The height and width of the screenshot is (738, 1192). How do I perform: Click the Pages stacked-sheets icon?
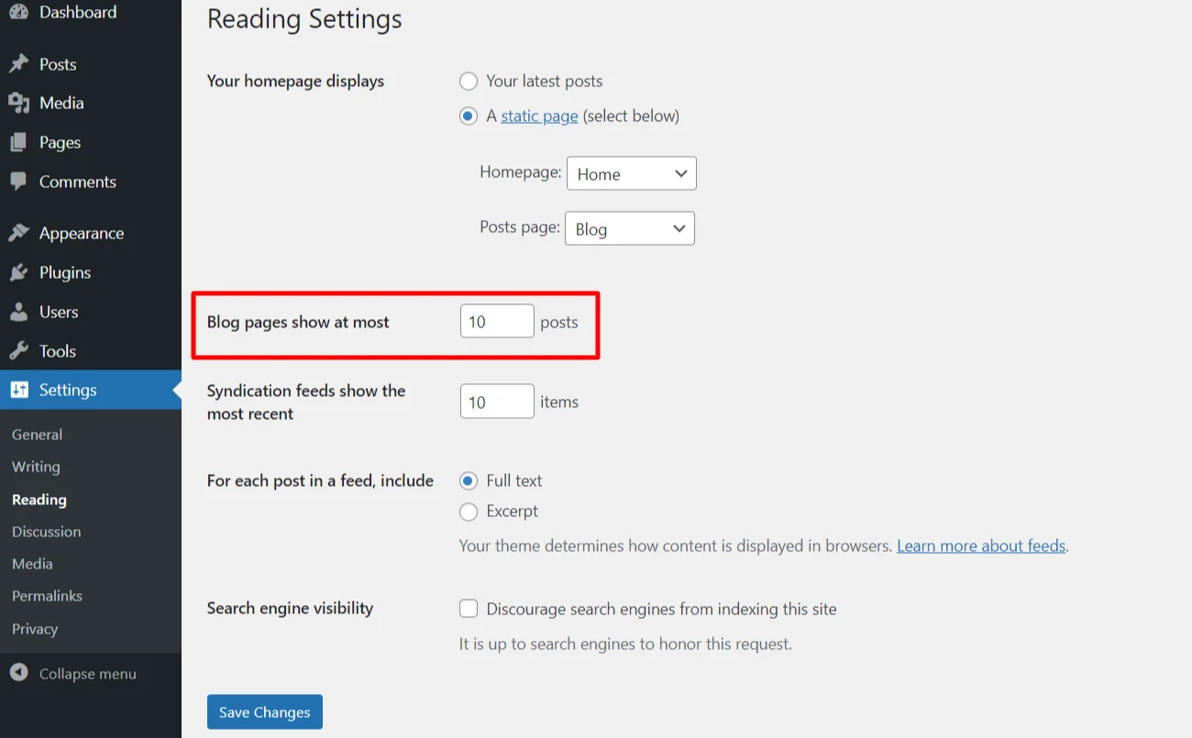tap(19, 142)
